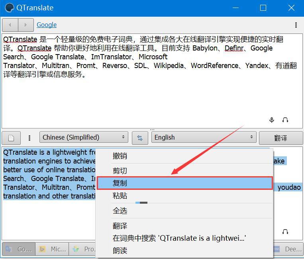Screen dimensions: 304x259
Task: Click inside the Chinese source text box
Action: point(152,81)
